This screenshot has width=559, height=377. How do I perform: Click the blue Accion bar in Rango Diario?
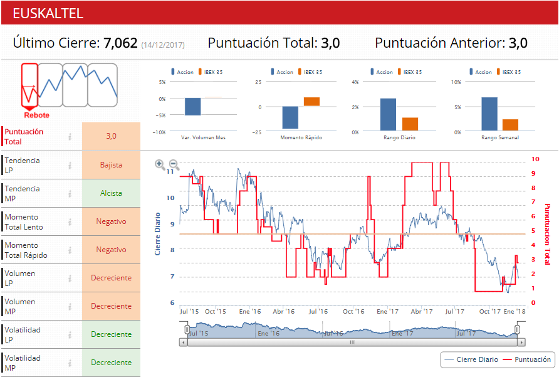click(389, 115)
